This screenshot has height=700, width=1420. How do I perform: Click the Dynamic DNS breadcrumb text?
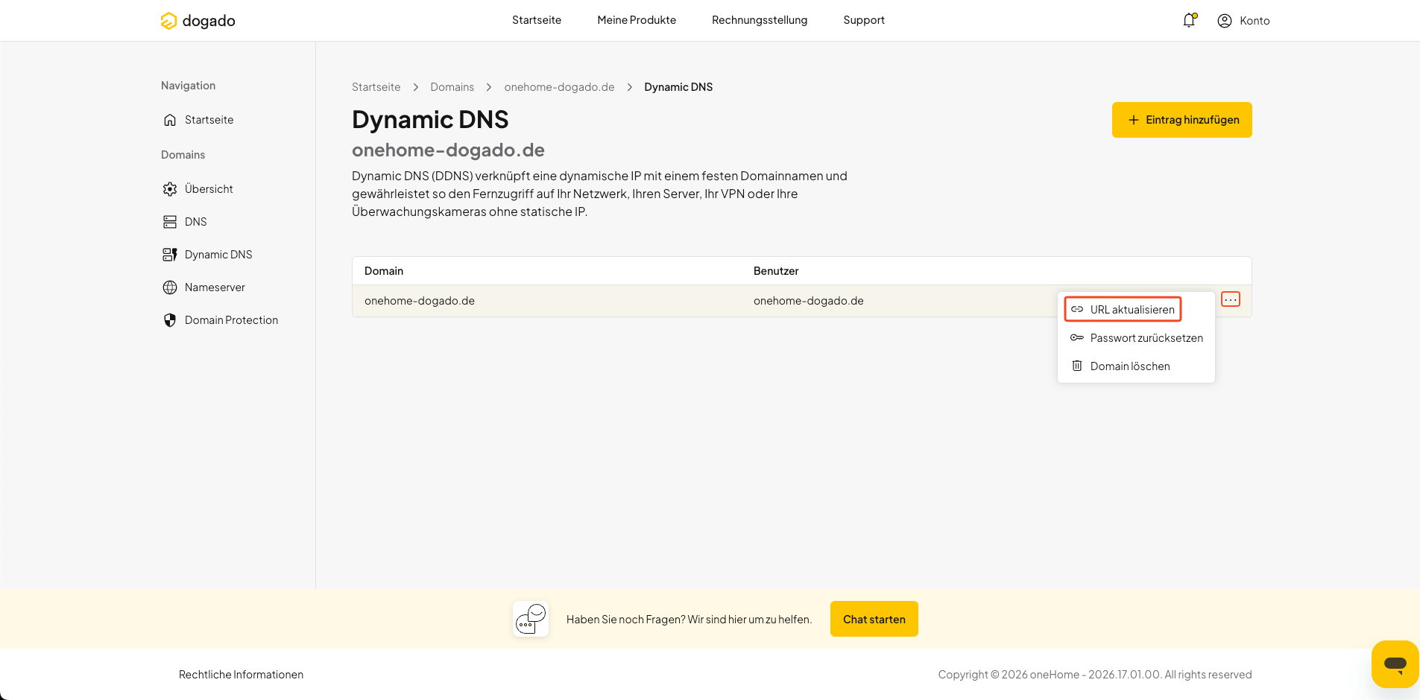[x=678, y=87]
